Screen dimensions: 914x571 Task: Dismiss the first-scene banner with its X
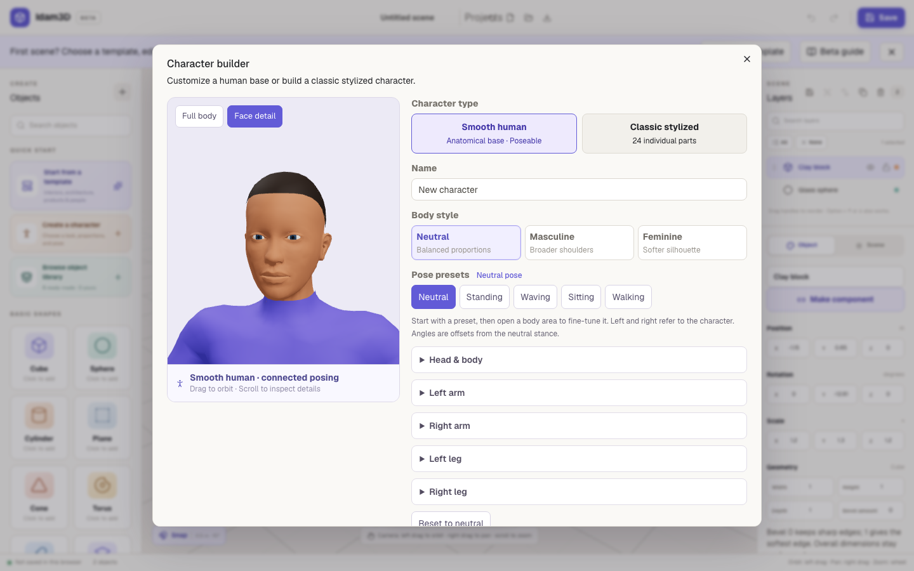[x=892, y=52]
